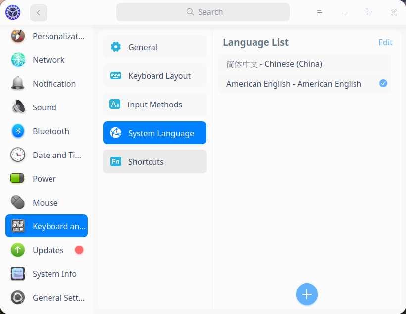Click Edit to modify the Language List
This screenshot has height=314, width=406.
pos(385,42)
